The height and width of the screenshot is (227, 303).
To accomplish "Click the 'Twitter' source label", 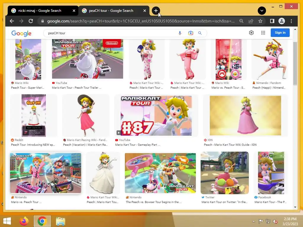I will 210,197.
